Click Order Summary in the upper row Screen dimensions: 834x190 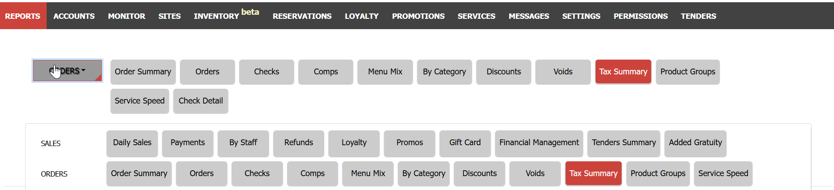[x=143, y=72]
